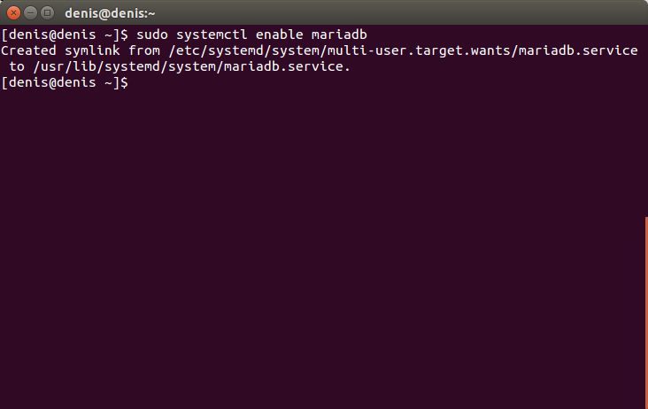This screenshot has width=648, height=409.
Task: Click the /usr/lib/systemd/system/mariadb.service path
Action: click(x=192, y=66)
